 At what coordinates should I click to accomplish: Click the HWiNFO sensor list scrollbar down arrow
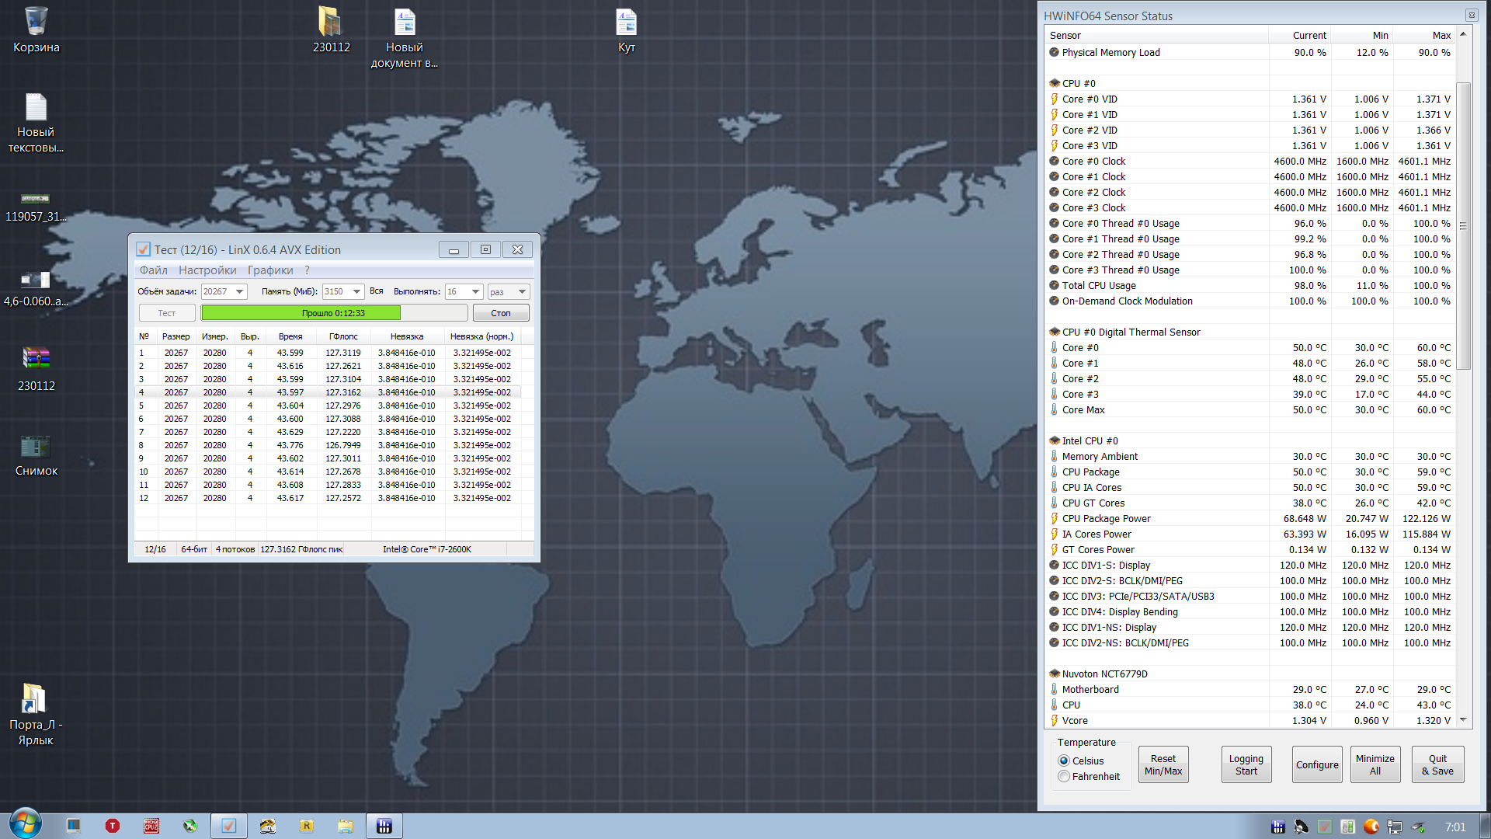1463,719
